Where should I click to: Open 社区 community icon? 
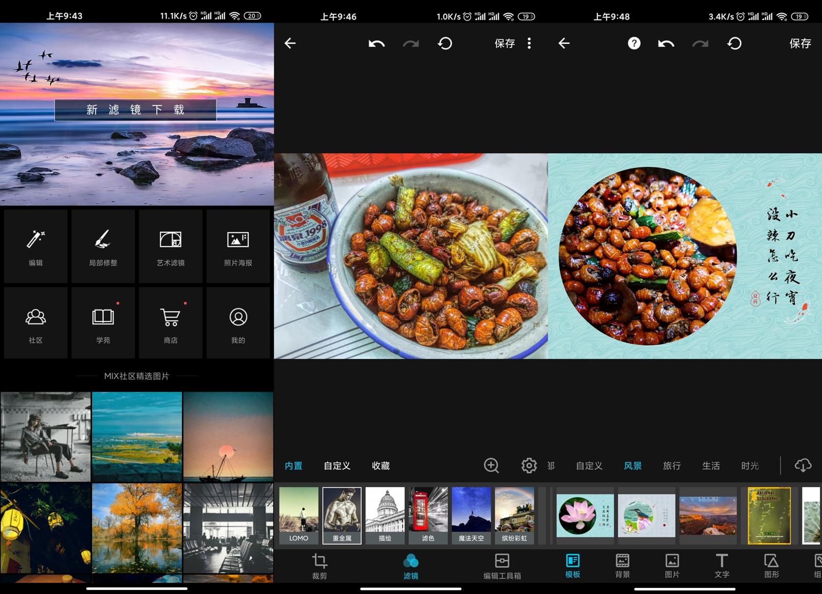coord(35,323)
